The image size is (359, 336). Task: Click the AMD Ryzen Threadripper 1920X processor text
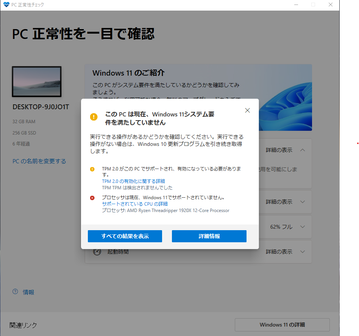point(165,211)
